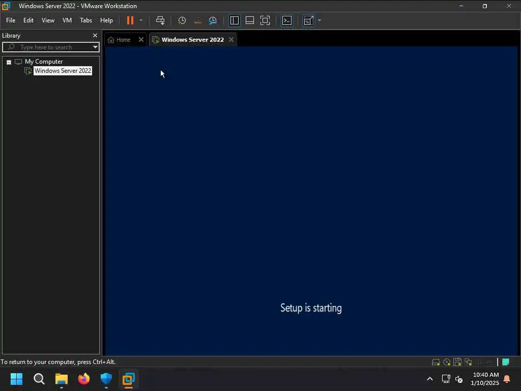
Task: Open Windows taskbar Search
Action: pos(39,379)
